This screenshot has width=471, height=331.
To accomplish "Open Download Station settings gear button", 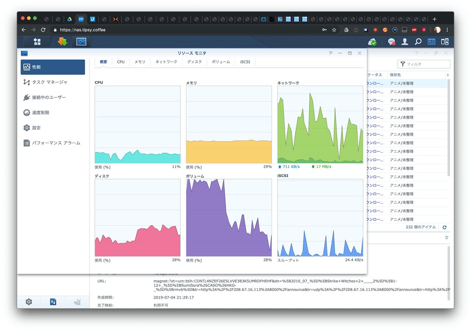I will (x=29, y=302).
